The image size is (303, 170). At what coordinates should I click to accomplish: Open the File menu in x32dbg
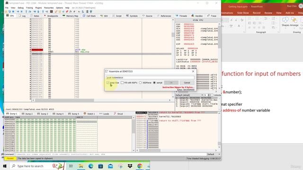(7, 8)
